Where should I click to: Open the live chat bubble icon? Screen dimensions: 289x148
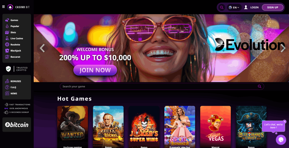pos(281,140)
